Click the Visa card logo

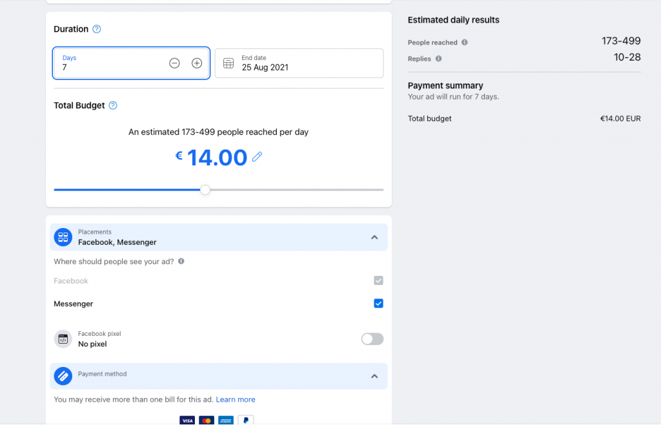(187, 421)
